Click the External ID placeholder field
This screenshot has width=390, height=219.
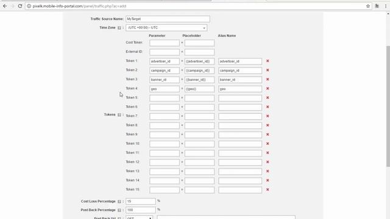[x=199, y=52]
